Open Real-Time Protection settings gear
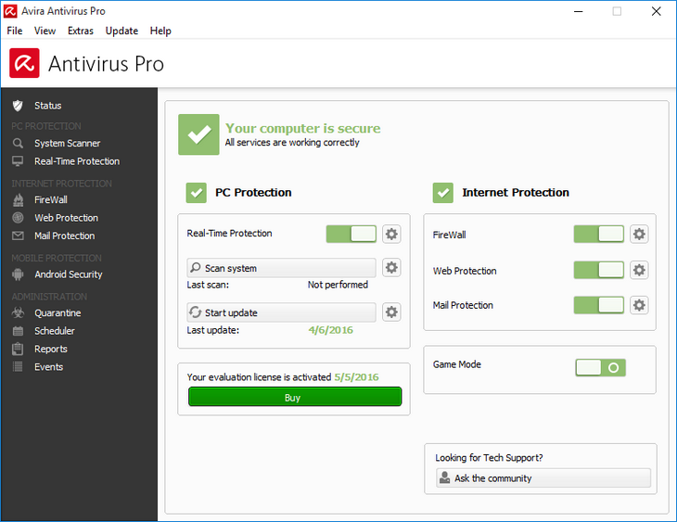The image size is (677, 522). tap(391, 234)
